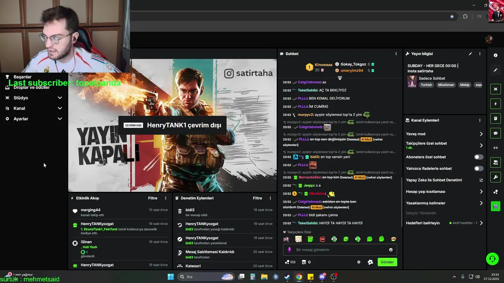Click the Müslüman tag
504x283 pixels.
446,85
